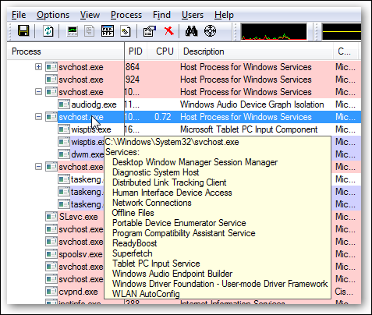The height and width of the screenshot is (315, 372).
Task: Click "ReadyBoost" in the services tooltip
Action: 135,243
